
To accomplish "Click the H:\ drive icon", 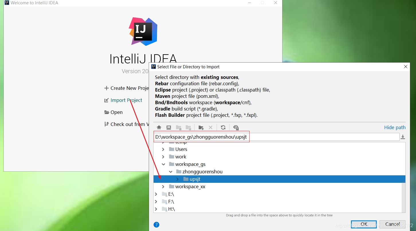I will click(164, 209).
